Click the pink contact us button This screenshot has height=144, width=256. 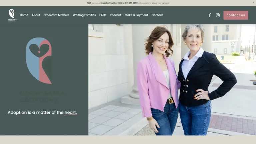[x=236, y=15]
